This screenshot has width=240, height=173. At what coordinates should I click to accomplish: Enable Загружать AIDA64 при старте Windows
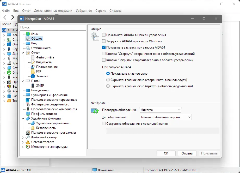coord(104,41)
